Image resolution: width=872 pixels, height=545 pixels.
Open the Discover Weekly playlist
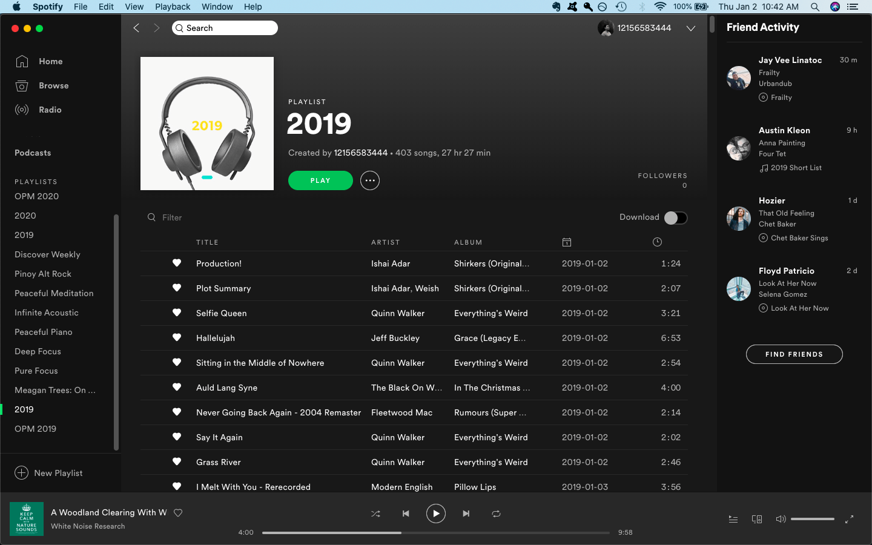pyautogui.click(x=47, y=254)
